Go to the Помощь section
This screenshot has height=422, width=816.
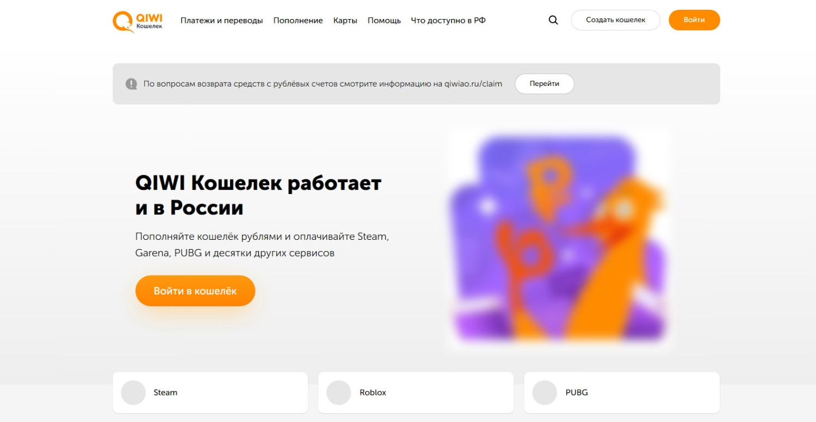point(384,20)
